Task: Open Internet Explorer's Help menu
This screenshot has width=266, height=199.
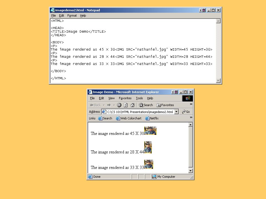Action: click(150, 98)
